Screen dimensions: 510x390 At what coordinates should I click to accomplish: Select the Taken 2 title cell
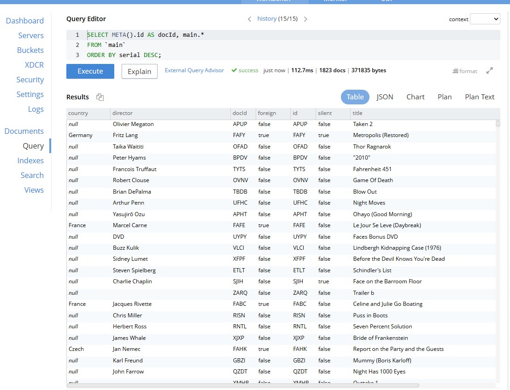[x=363, y=124]
